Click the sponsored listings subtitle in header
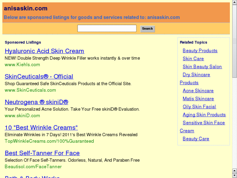The image size is (237, 178). [x=92, y=17]
